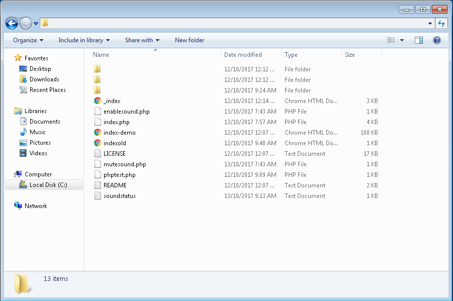Navigate back using the back arrow
This screenshot has height=301, width=453.
coord(11,23)
